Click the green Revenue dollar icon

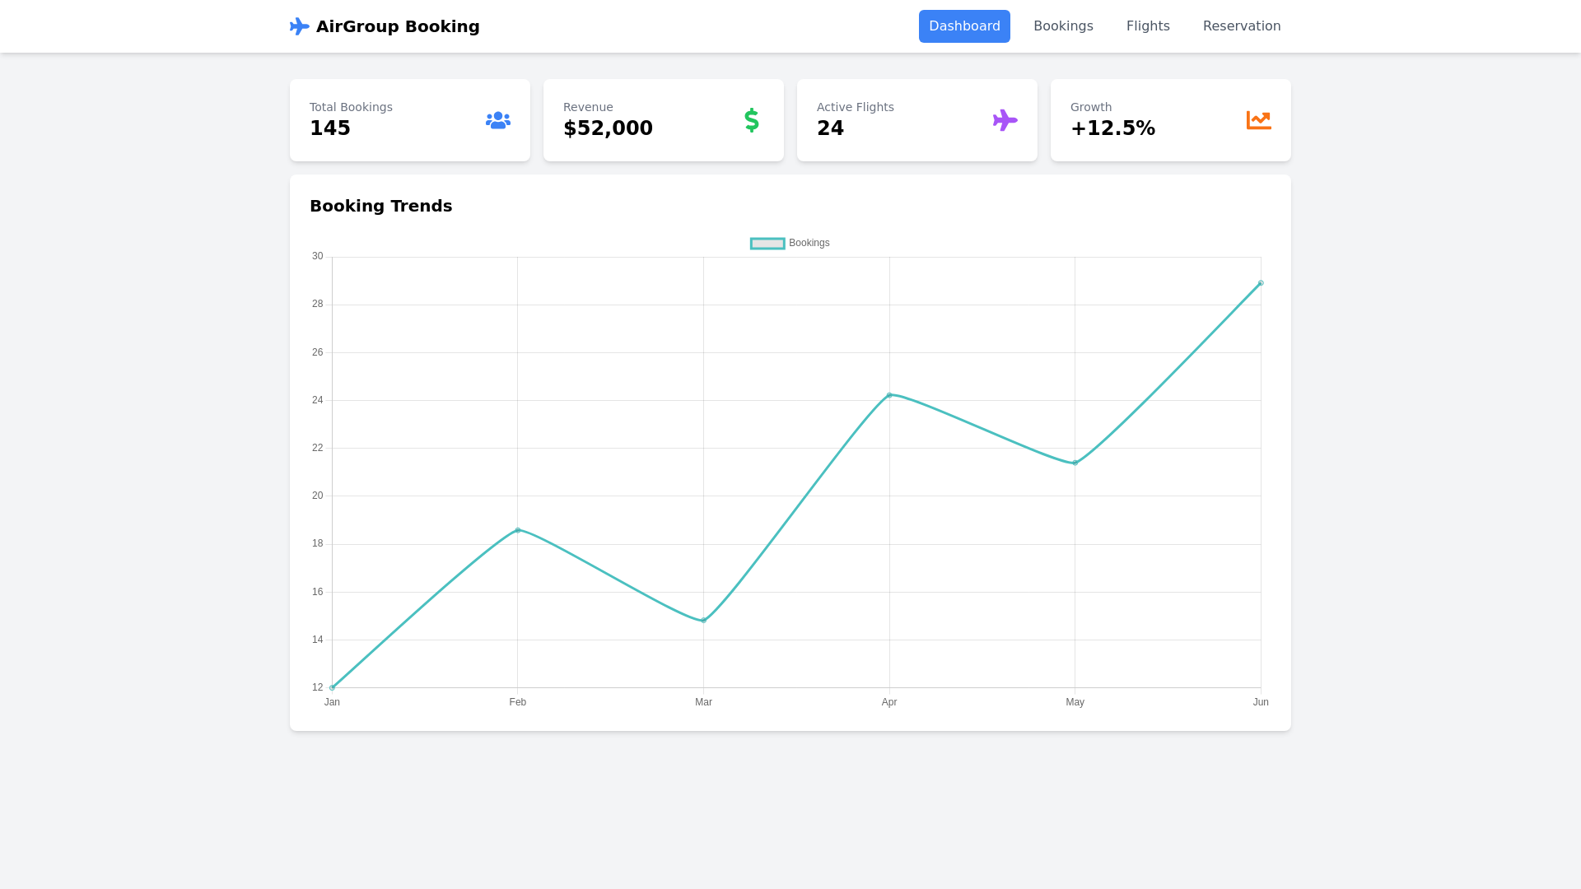pos(752,120)
